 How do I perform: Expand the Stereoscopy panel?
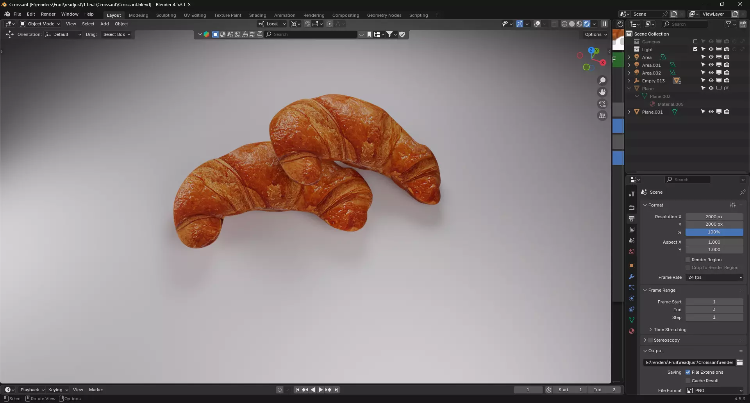click(645, 340)
